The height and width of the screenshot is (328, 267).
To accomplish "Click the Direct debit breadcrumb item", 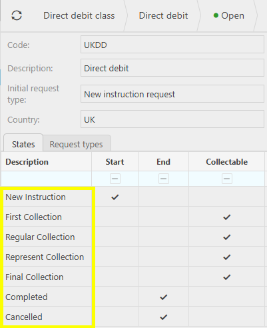I will coord(163,16).
